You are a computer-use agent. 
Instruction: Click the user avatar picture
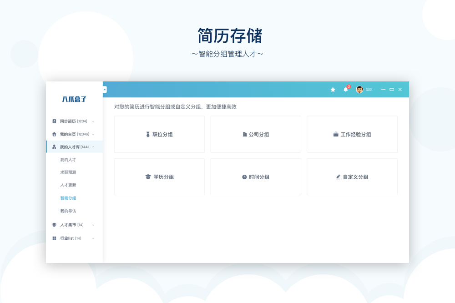click(359, 90)
